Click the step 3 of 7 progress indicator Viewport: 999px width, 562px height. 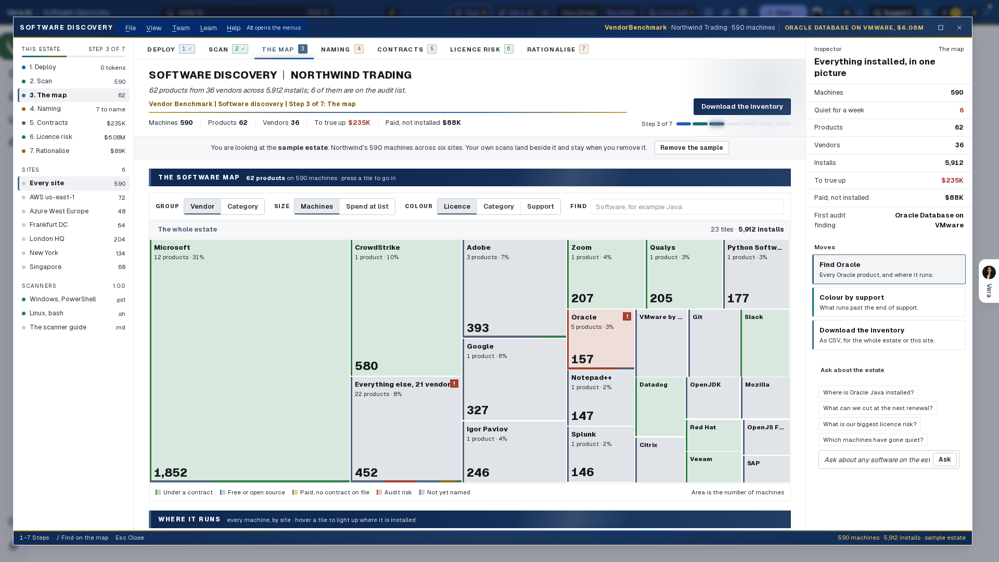point(716,124)
